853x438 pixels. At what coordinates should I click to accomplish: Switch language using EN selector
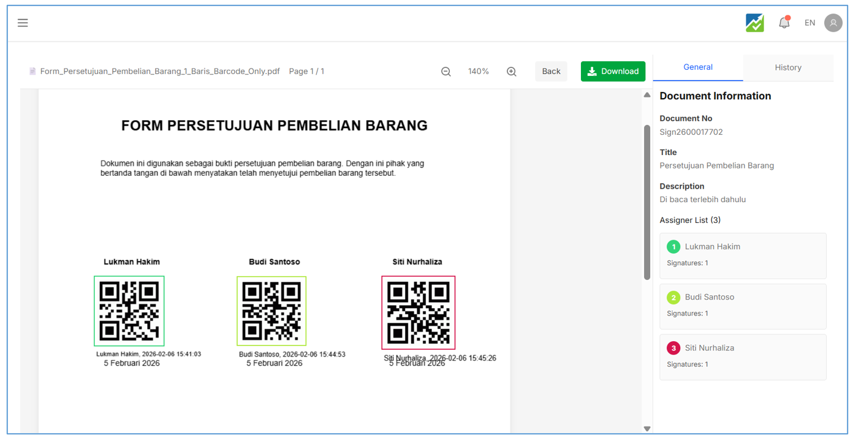(809, 23)
